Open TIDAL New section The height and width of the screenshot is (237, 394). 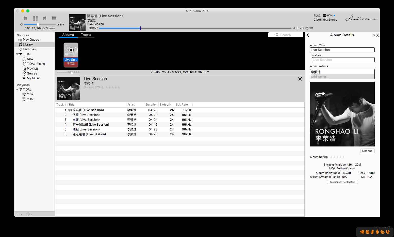(x=30, y=59)
